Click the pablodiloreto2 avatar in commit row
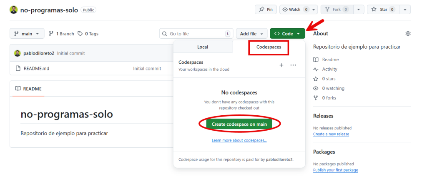 click(x=18, y=53)
